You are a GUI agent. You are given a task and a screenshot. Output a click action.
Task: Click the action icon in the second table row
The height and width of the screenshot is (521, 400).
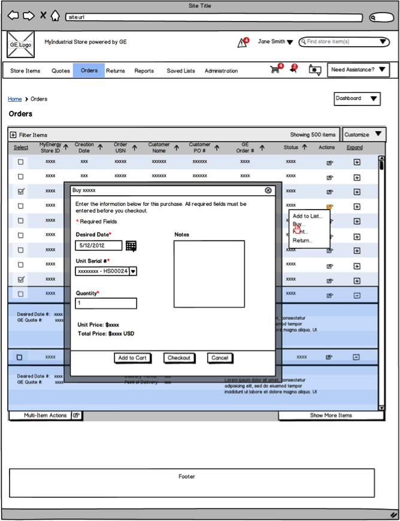[x=329, y=178]
